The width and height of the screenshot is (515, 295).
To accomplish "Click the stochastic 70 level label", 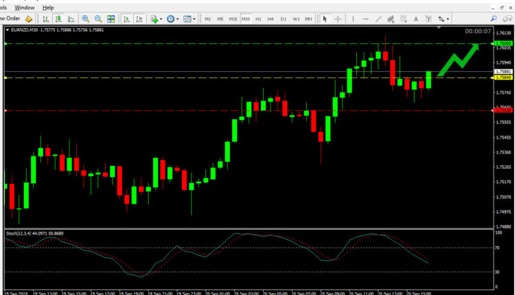I will pos(497,248).
